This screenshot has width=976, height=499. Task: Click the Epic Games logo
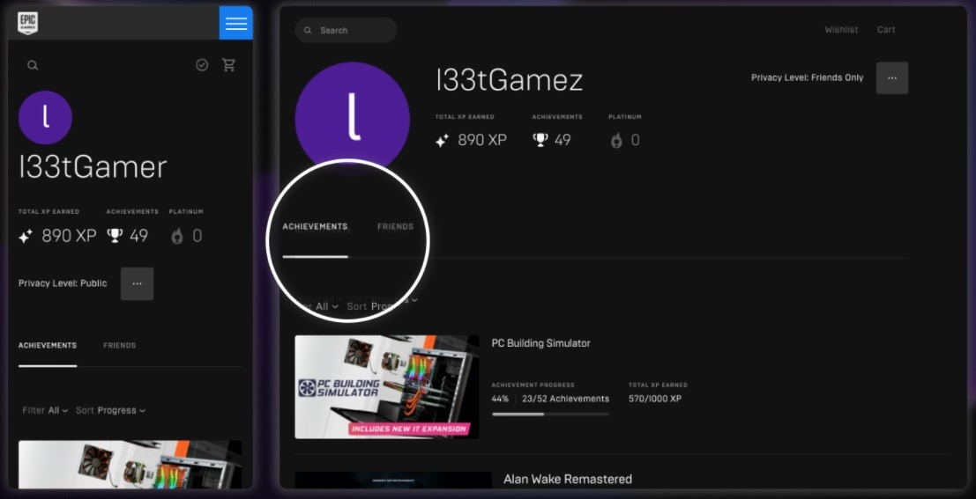coord(27,23)
